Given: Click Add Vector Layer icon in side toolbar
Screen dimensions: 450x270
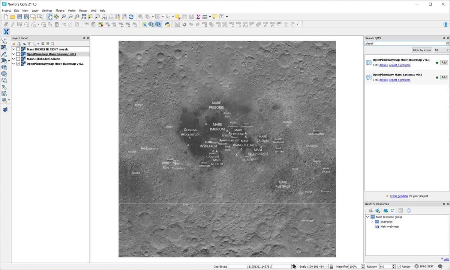Looking at the screenshot, I should tap(4, 41).
